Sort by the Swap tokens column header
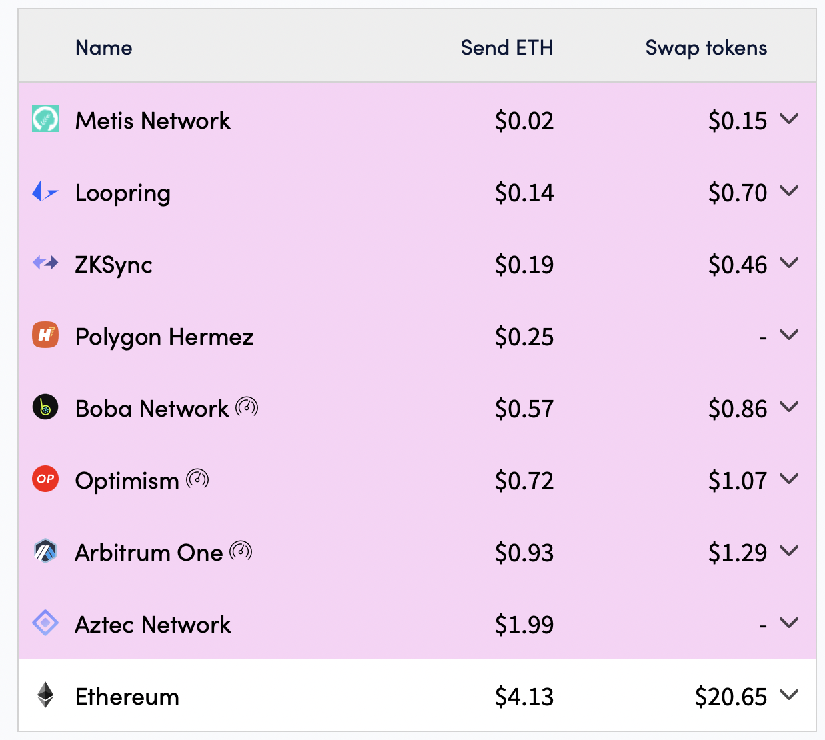 pyautogui.click(x=706, y=48)
